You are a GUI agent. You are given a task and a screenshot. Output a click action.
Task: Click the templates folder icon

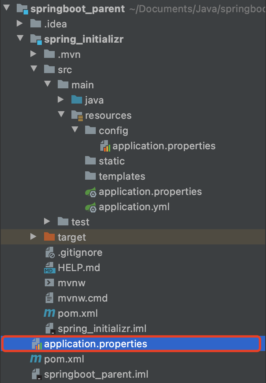[90, 176]
